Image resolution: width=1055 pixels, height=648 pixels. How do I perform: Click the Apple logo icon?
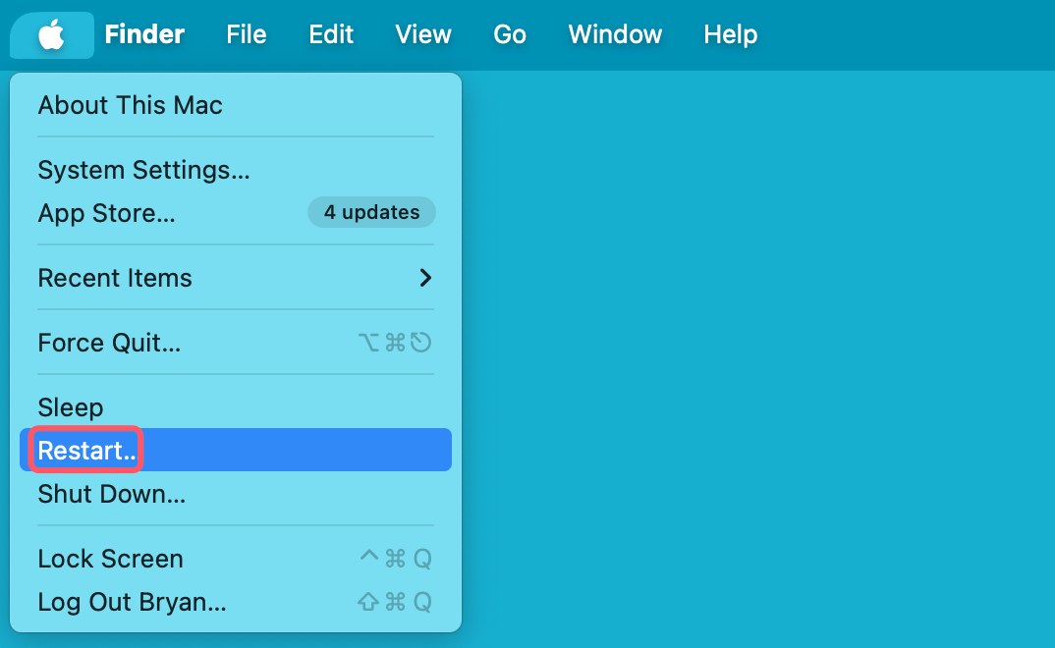click(51, 34)
